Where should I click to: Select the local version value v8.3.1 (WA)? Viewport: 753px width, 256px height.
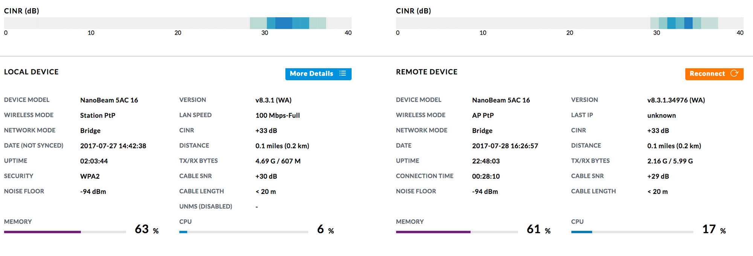(273, 100)
